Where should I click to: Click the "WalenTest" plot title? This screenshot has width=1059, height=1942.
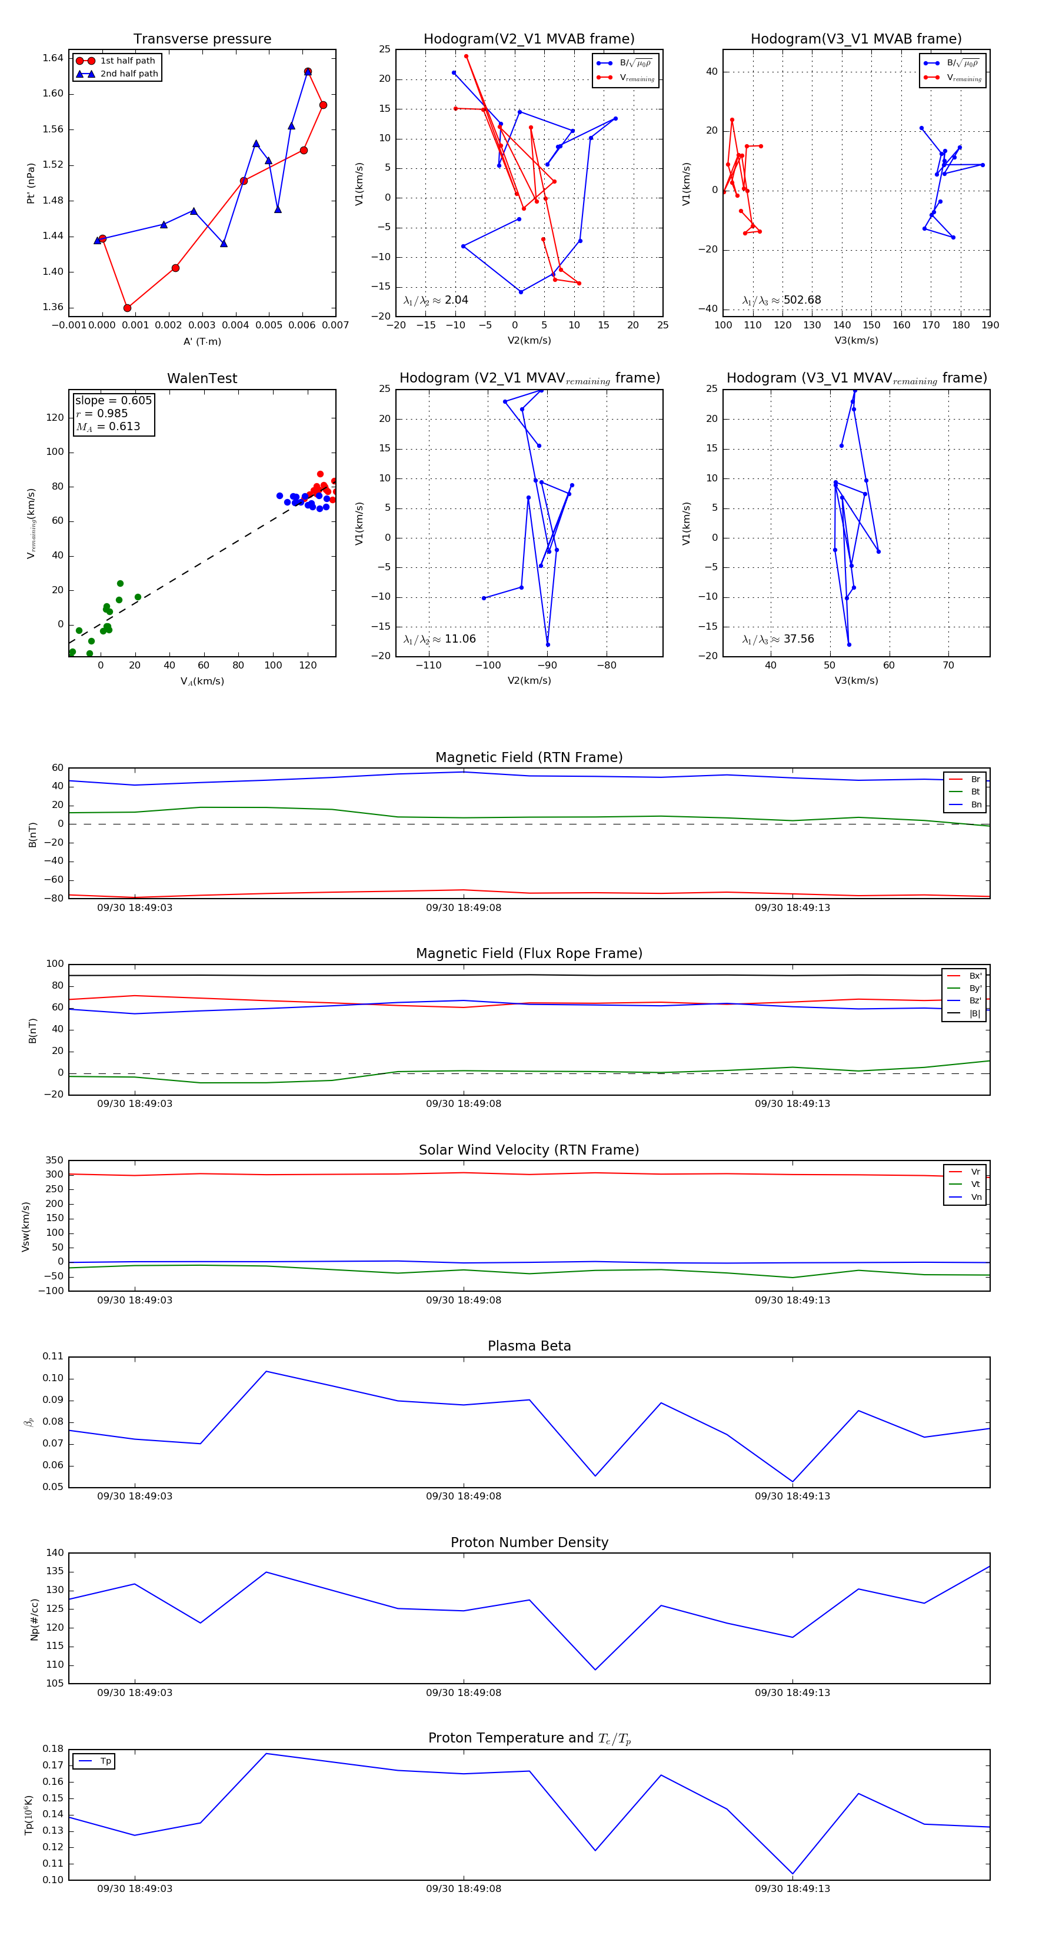point(202,378)
